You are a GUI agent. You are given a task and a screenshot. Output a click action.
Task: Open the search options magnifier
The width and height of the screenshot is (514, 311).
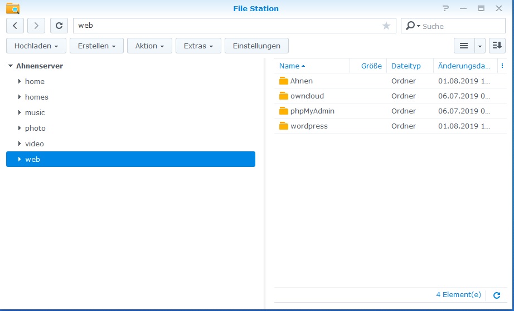point(411,26)
